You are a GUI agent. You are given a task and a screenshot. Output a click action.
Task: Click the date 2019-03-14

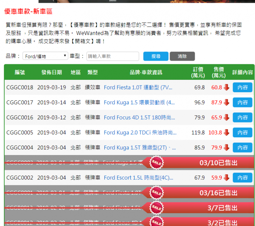[x=52, y=103]
